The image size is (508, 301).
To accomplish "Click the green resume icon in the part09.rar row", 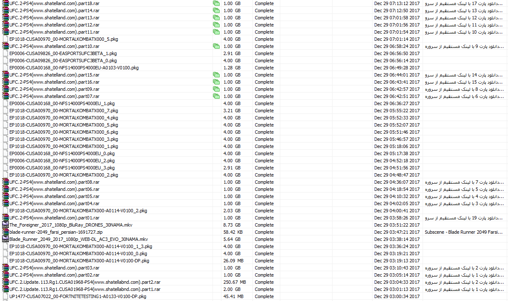I will (x=216, y=89).
